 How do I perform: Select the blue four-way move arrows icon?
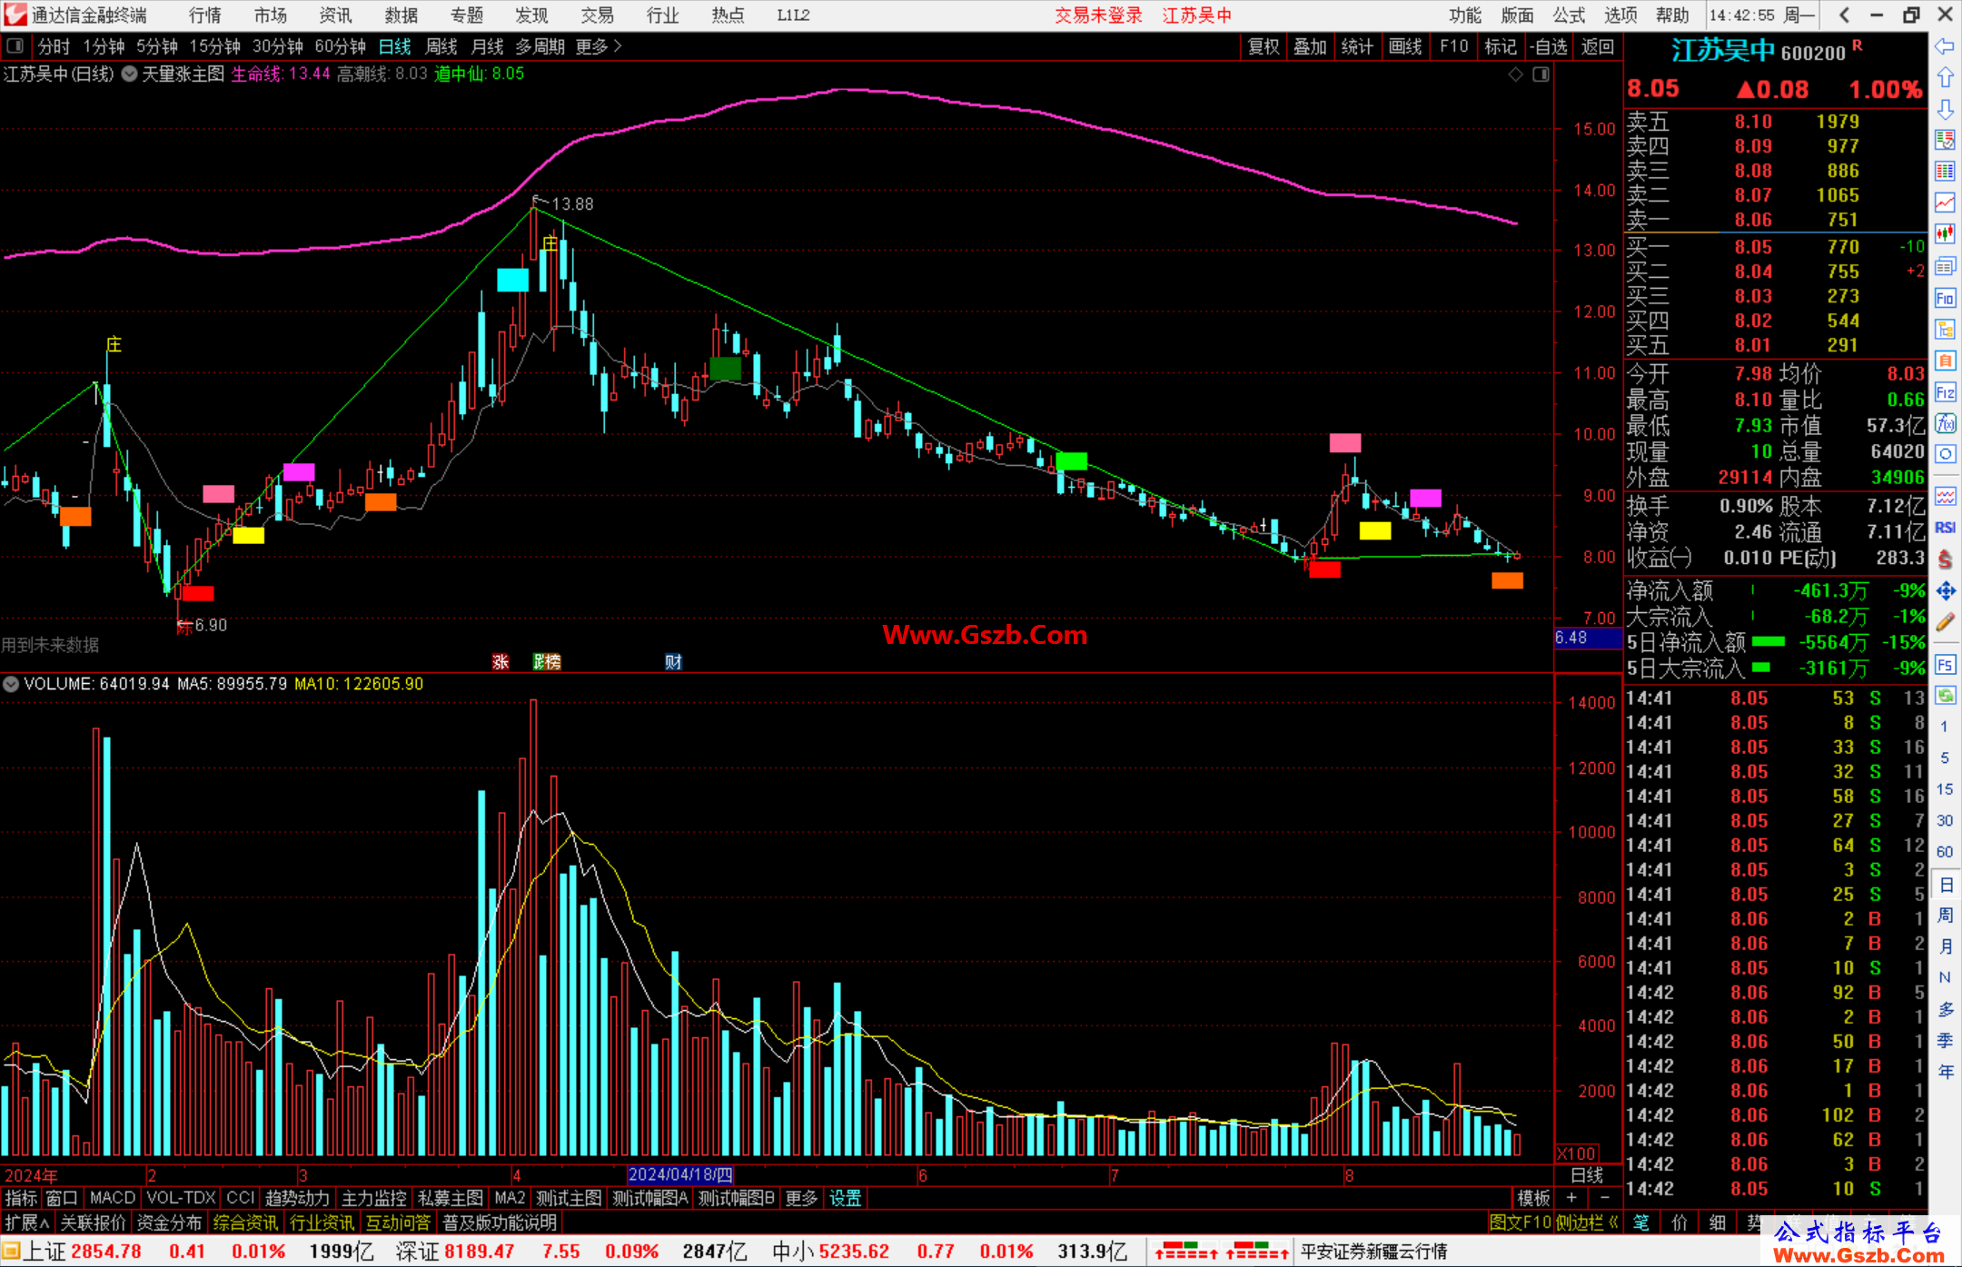coord(1945,591)
